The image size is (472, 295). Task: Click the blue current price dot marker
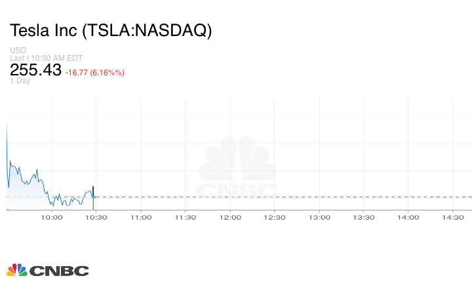click(x=94, y=197)
